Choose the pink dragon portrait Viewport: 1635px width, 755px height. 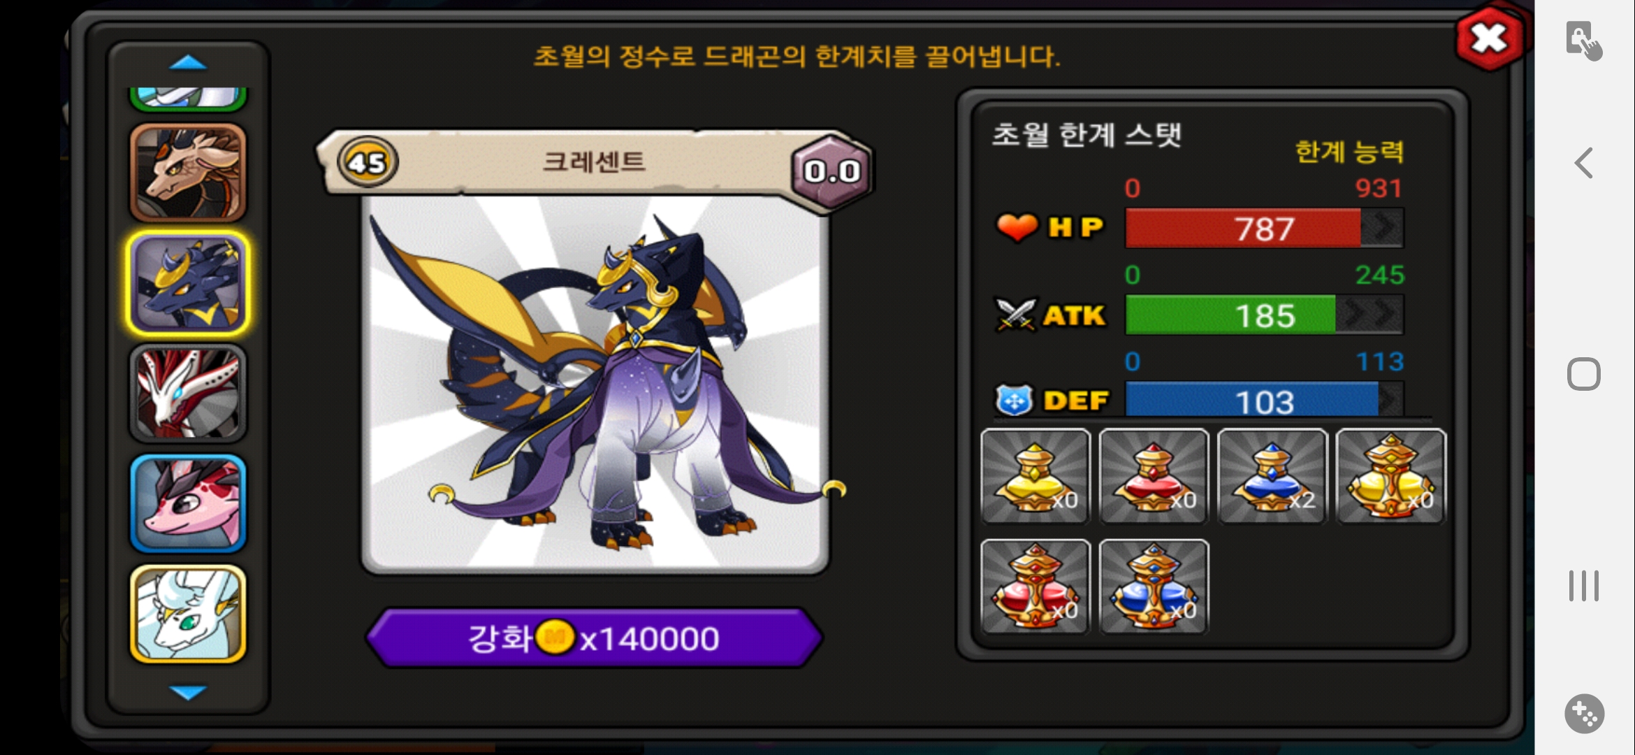pos(188,504)
